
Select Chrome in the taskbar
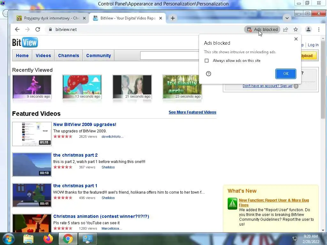click(68, 239)
